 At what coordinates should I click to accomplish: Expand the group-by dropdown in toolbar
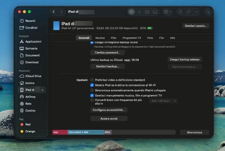tap(167, 12)
